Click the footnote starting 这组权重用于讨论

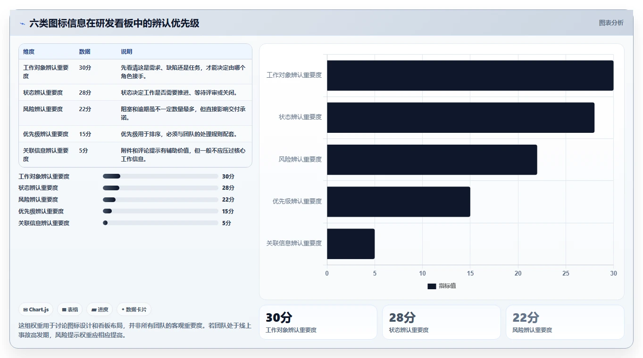pyautogui.click(x=135, y=331)
